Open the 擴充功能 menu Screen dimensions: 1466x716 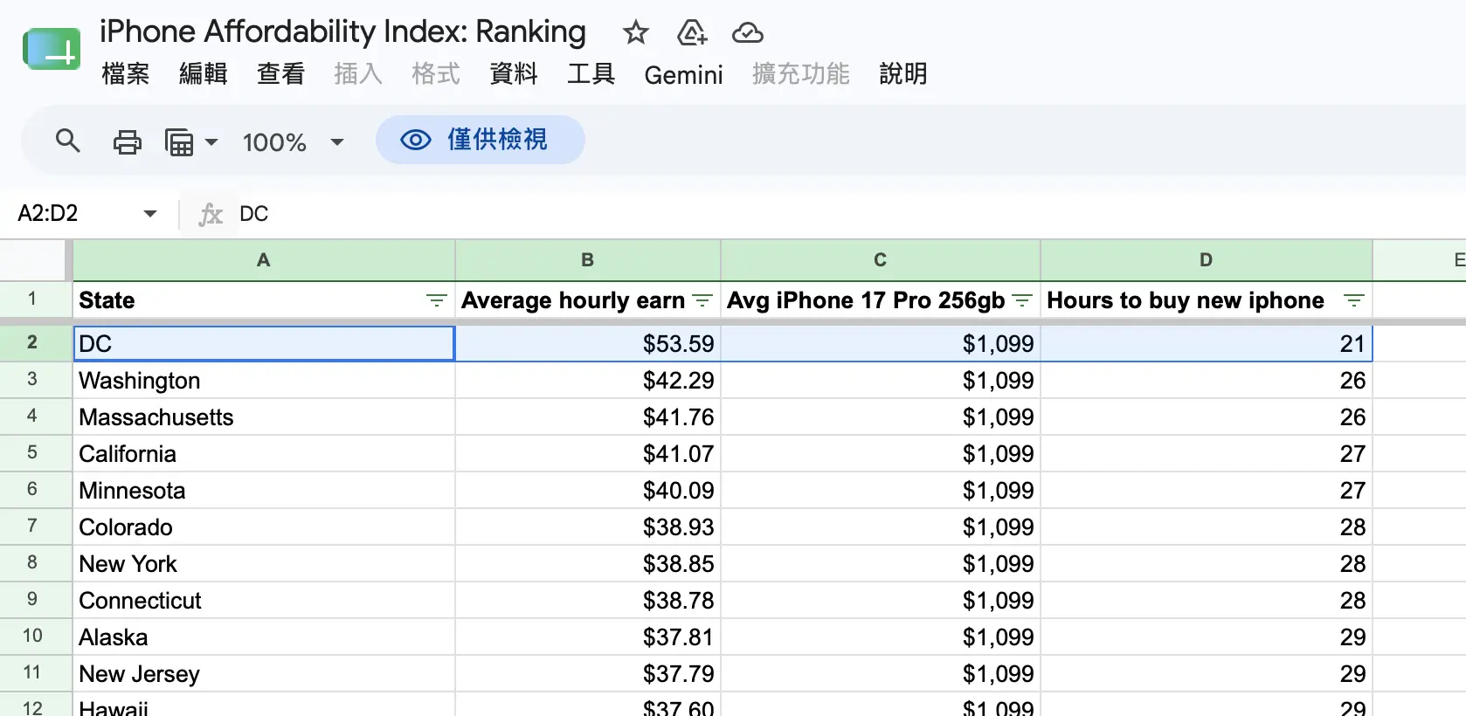801,74
